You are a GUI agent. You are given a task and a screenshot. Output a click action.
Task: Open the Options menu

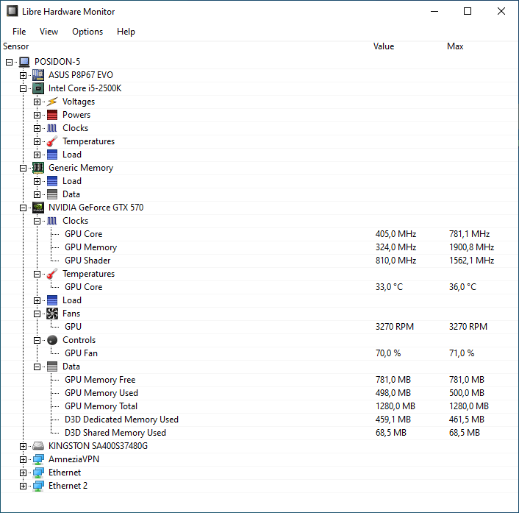pyautogui.click(x=87, y=32)
